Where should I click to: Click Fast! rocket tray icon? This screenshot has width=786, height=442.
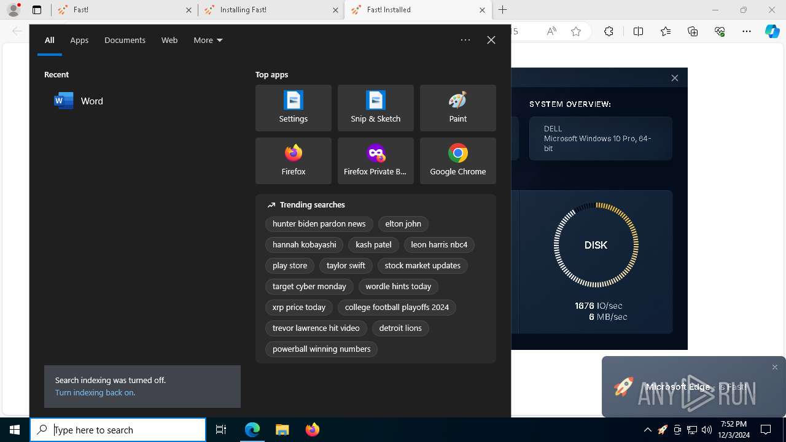[663, 430]
